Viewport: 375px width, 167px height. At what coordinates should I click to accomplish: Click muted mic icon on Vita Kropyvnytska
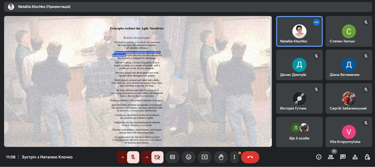[x=366, y=123]
